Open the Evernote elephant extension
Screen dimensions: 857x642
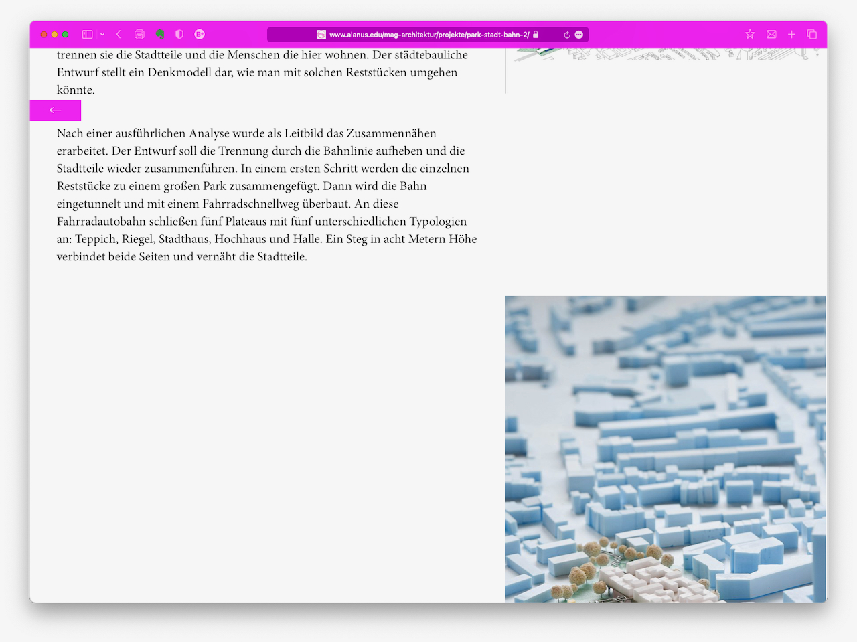[160, 34]
